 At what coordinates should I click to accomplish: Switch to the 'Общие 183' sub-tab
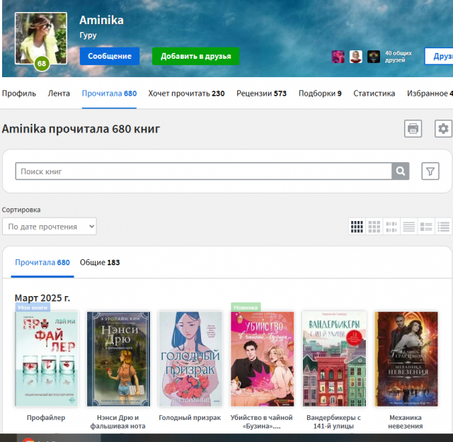tap(100, 263)
